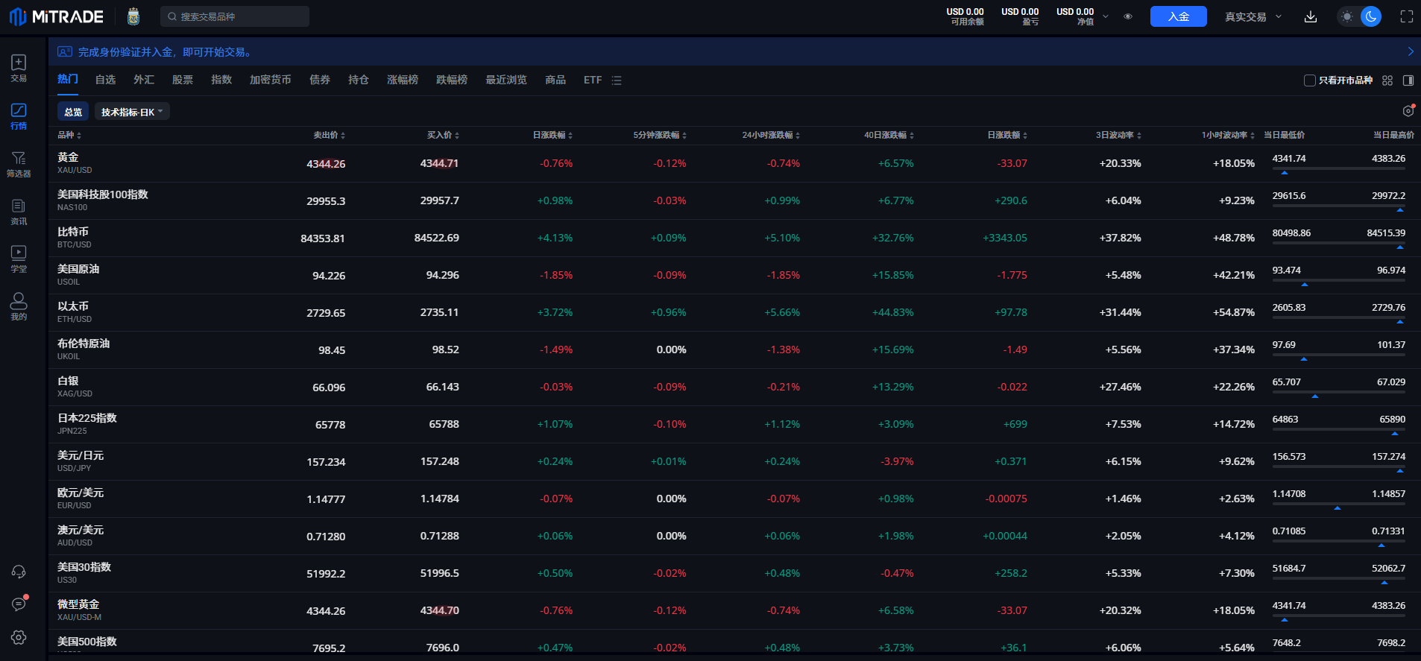This screenshot has width=1421, height=661.
Task: Focus the 搜索交易品种 search field
Action: (235, 16)
